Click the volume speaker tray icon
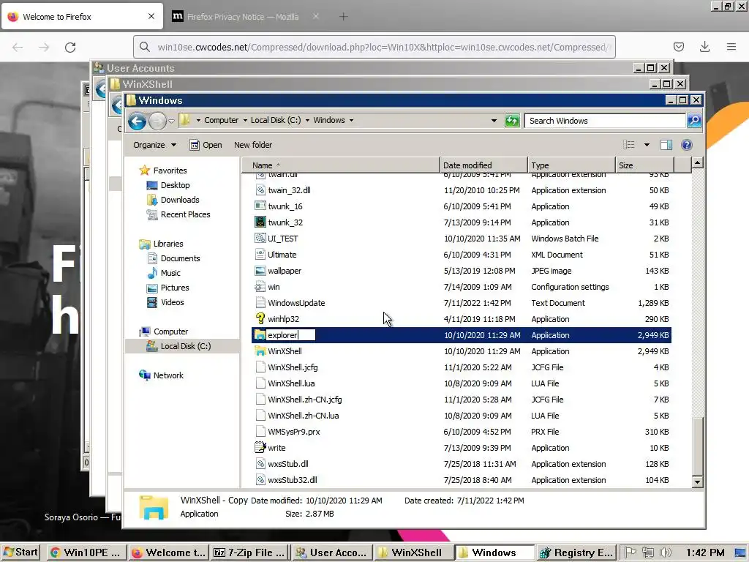This screenshot has height=562, width=749. click(x=665, y=552)
